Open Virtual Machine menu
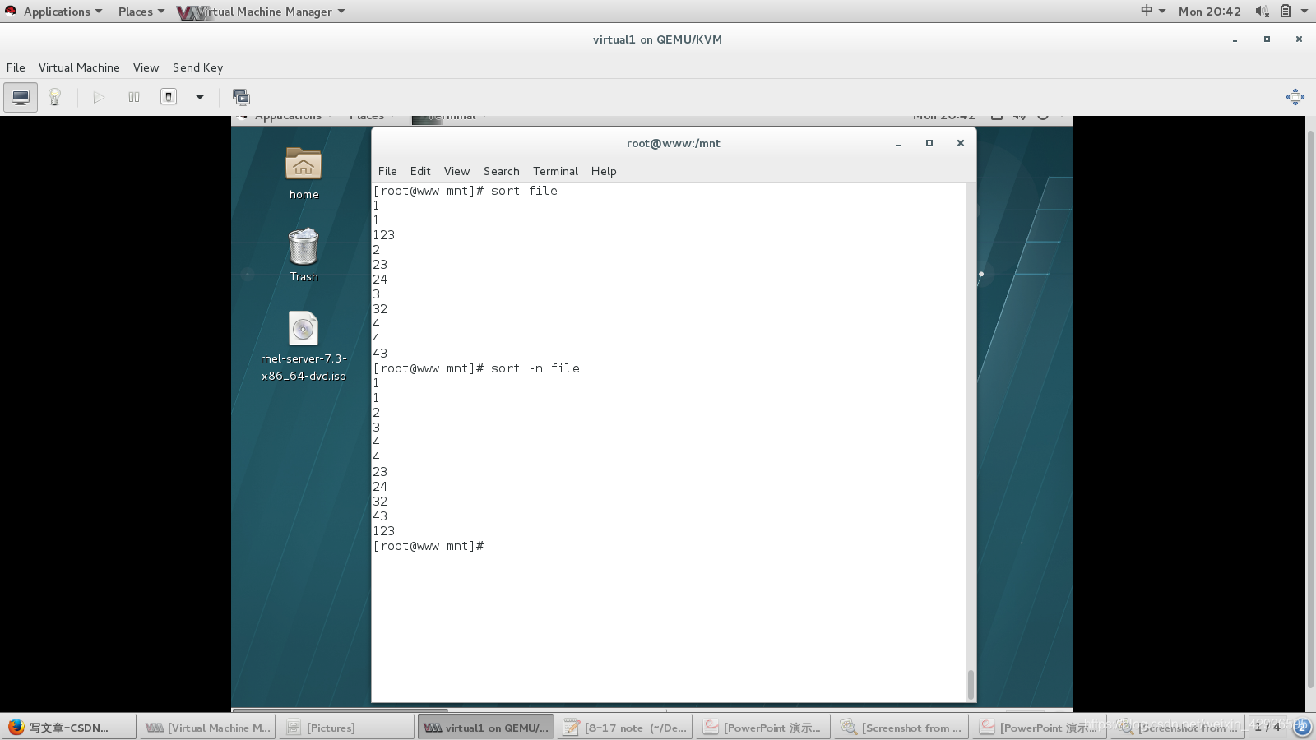 pos(79,67)
